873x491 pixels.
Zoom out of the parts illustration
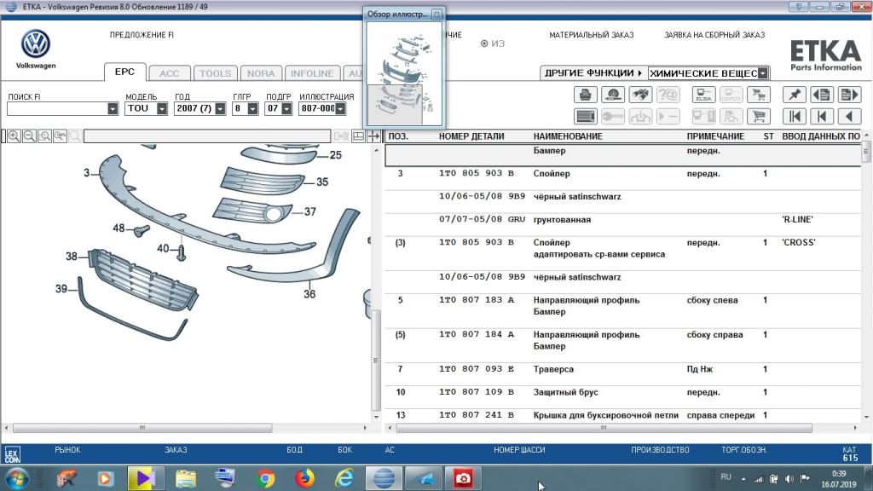click(30, 136)
